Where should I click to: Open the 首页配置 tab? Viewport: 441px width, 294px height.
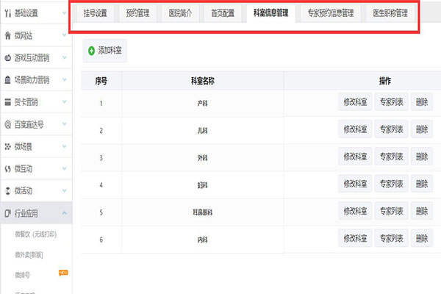[x=223, y=13]
